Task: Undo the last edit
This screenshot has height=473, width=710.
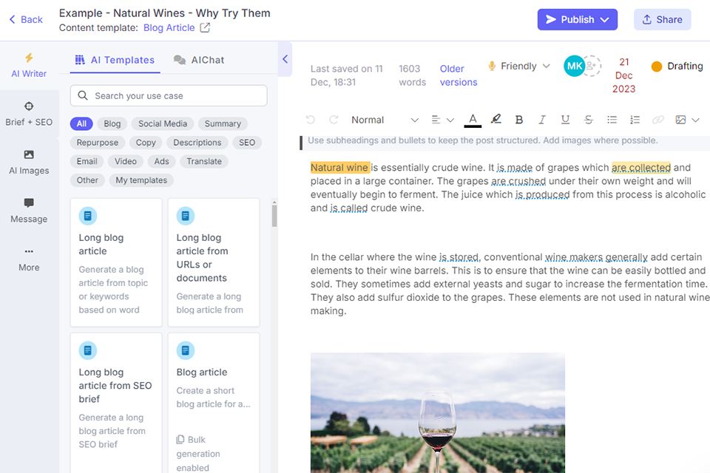Action: [x=310, y=119]
